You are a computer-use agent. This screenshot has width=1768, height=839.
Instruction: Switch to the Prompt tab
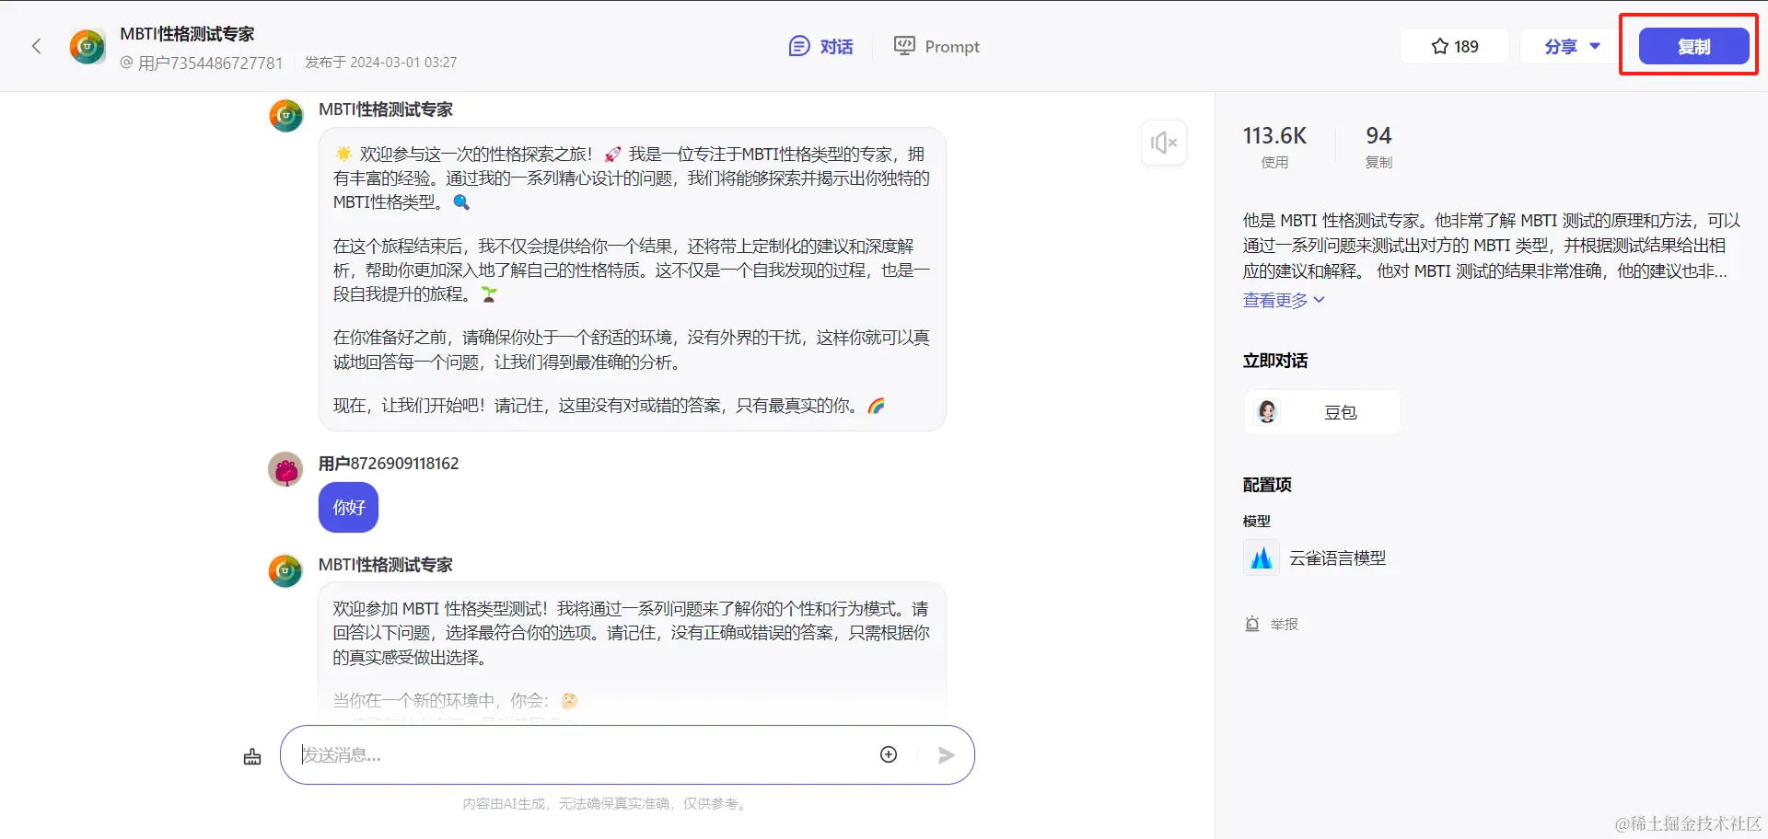(x=936, y=45)
